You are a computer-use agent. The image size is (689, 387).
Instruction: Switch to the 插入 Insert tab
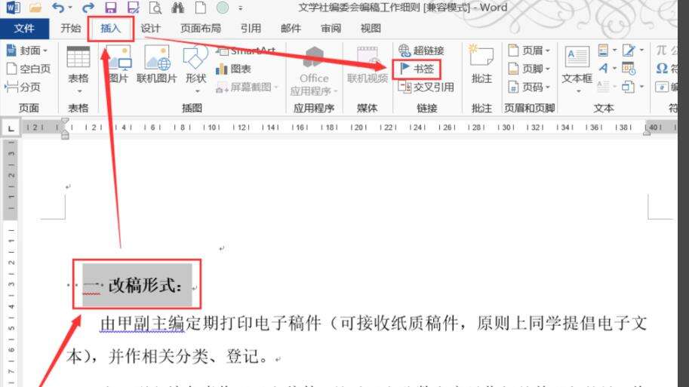(110, 29)
